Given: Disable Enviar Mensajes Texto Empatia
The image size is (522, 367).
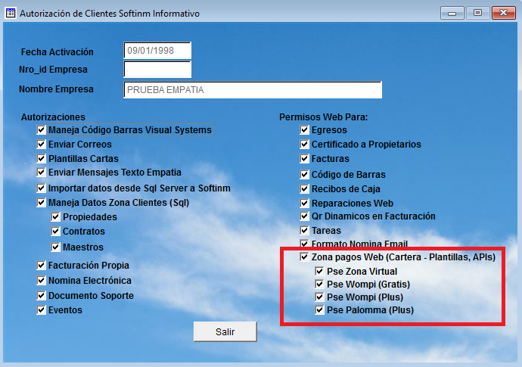Looking at the screenshot, I should click(x=41, y=173).
